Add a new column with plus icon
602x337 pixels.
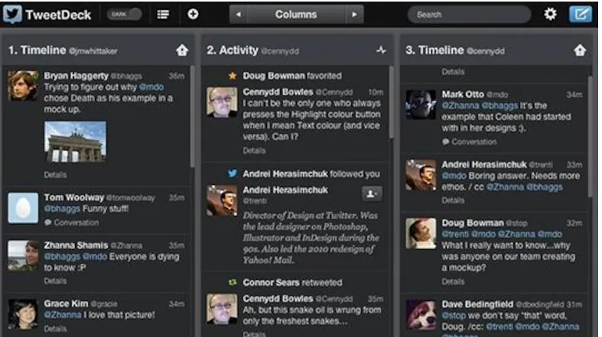(x=193, y=14)
